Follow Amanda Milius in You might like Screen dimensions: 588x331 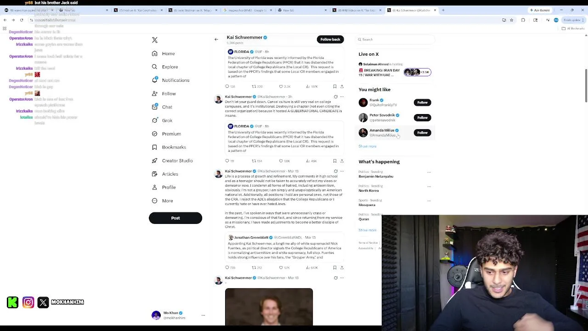tap(422, 133)
